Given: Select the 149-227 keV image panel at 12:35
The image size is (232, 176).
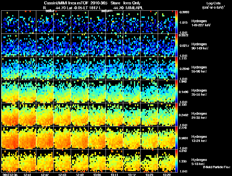Looking at the screenshot, I should (10, 22).
